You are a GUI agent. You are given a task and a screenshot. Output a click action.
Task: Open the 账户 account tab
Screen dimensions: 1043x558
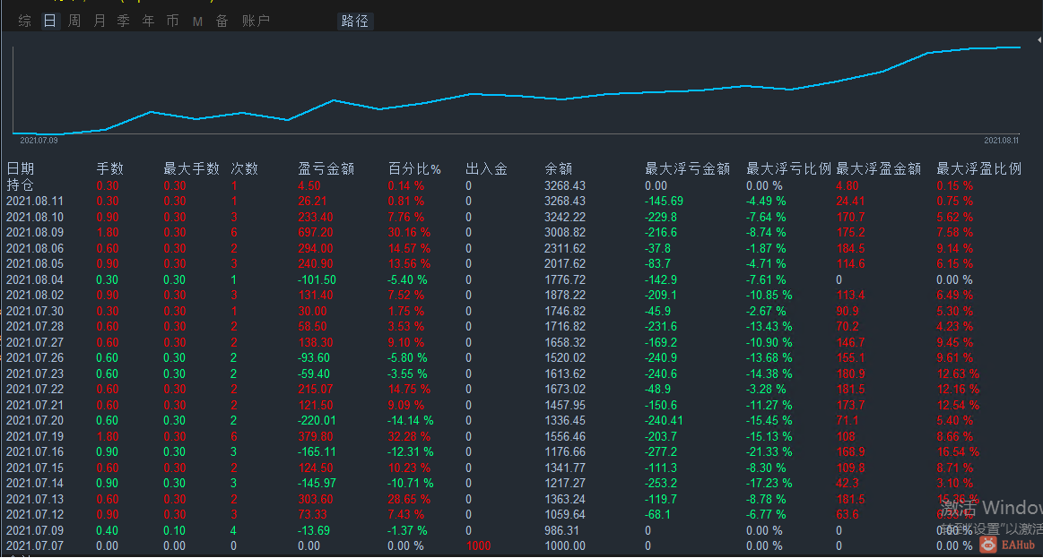click(256, 21)
